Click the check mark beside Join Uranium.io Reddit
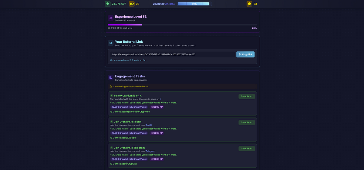This screenshot has width=364, height=170. click(x=111, y=122)
